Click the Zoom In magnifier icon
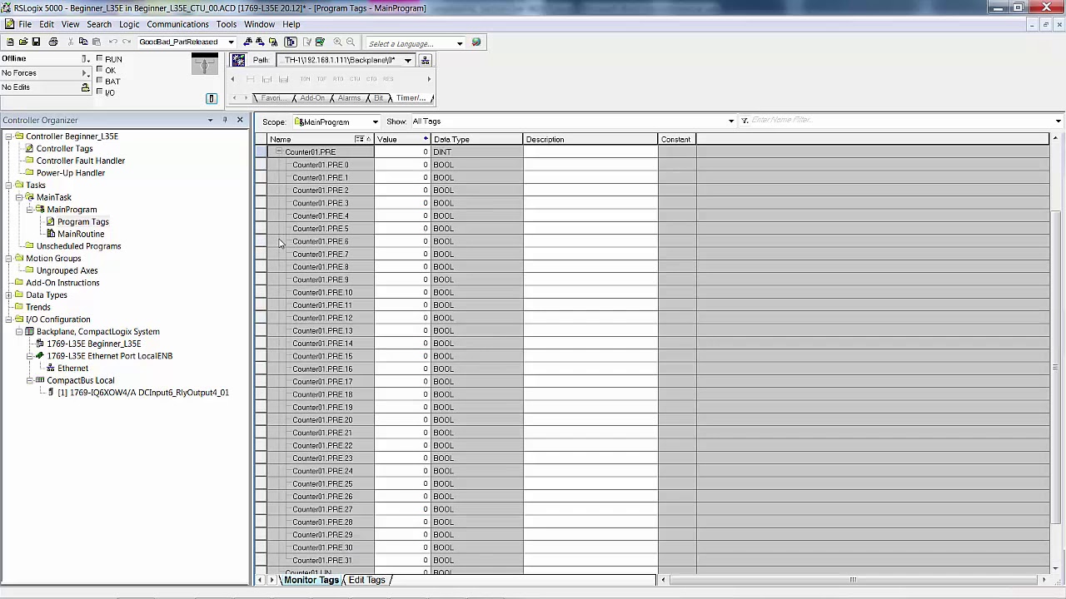The height and width of the screenshot is (599, 1066). pos(337,42)
